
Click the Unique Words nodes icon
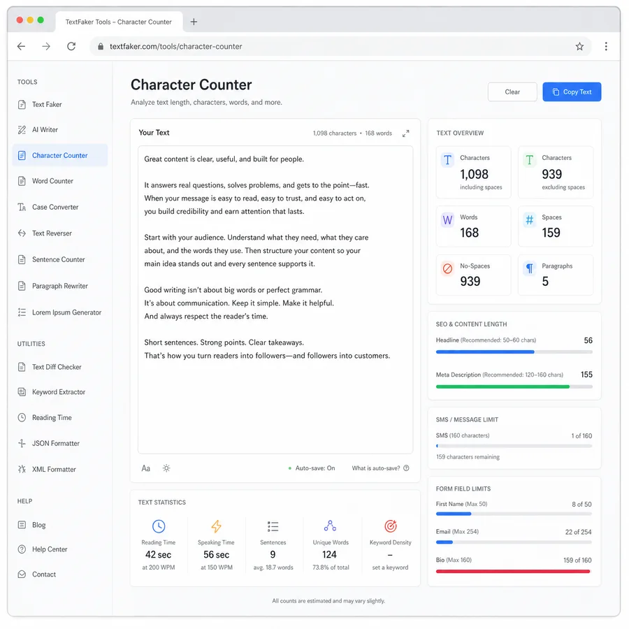[330, 526]
